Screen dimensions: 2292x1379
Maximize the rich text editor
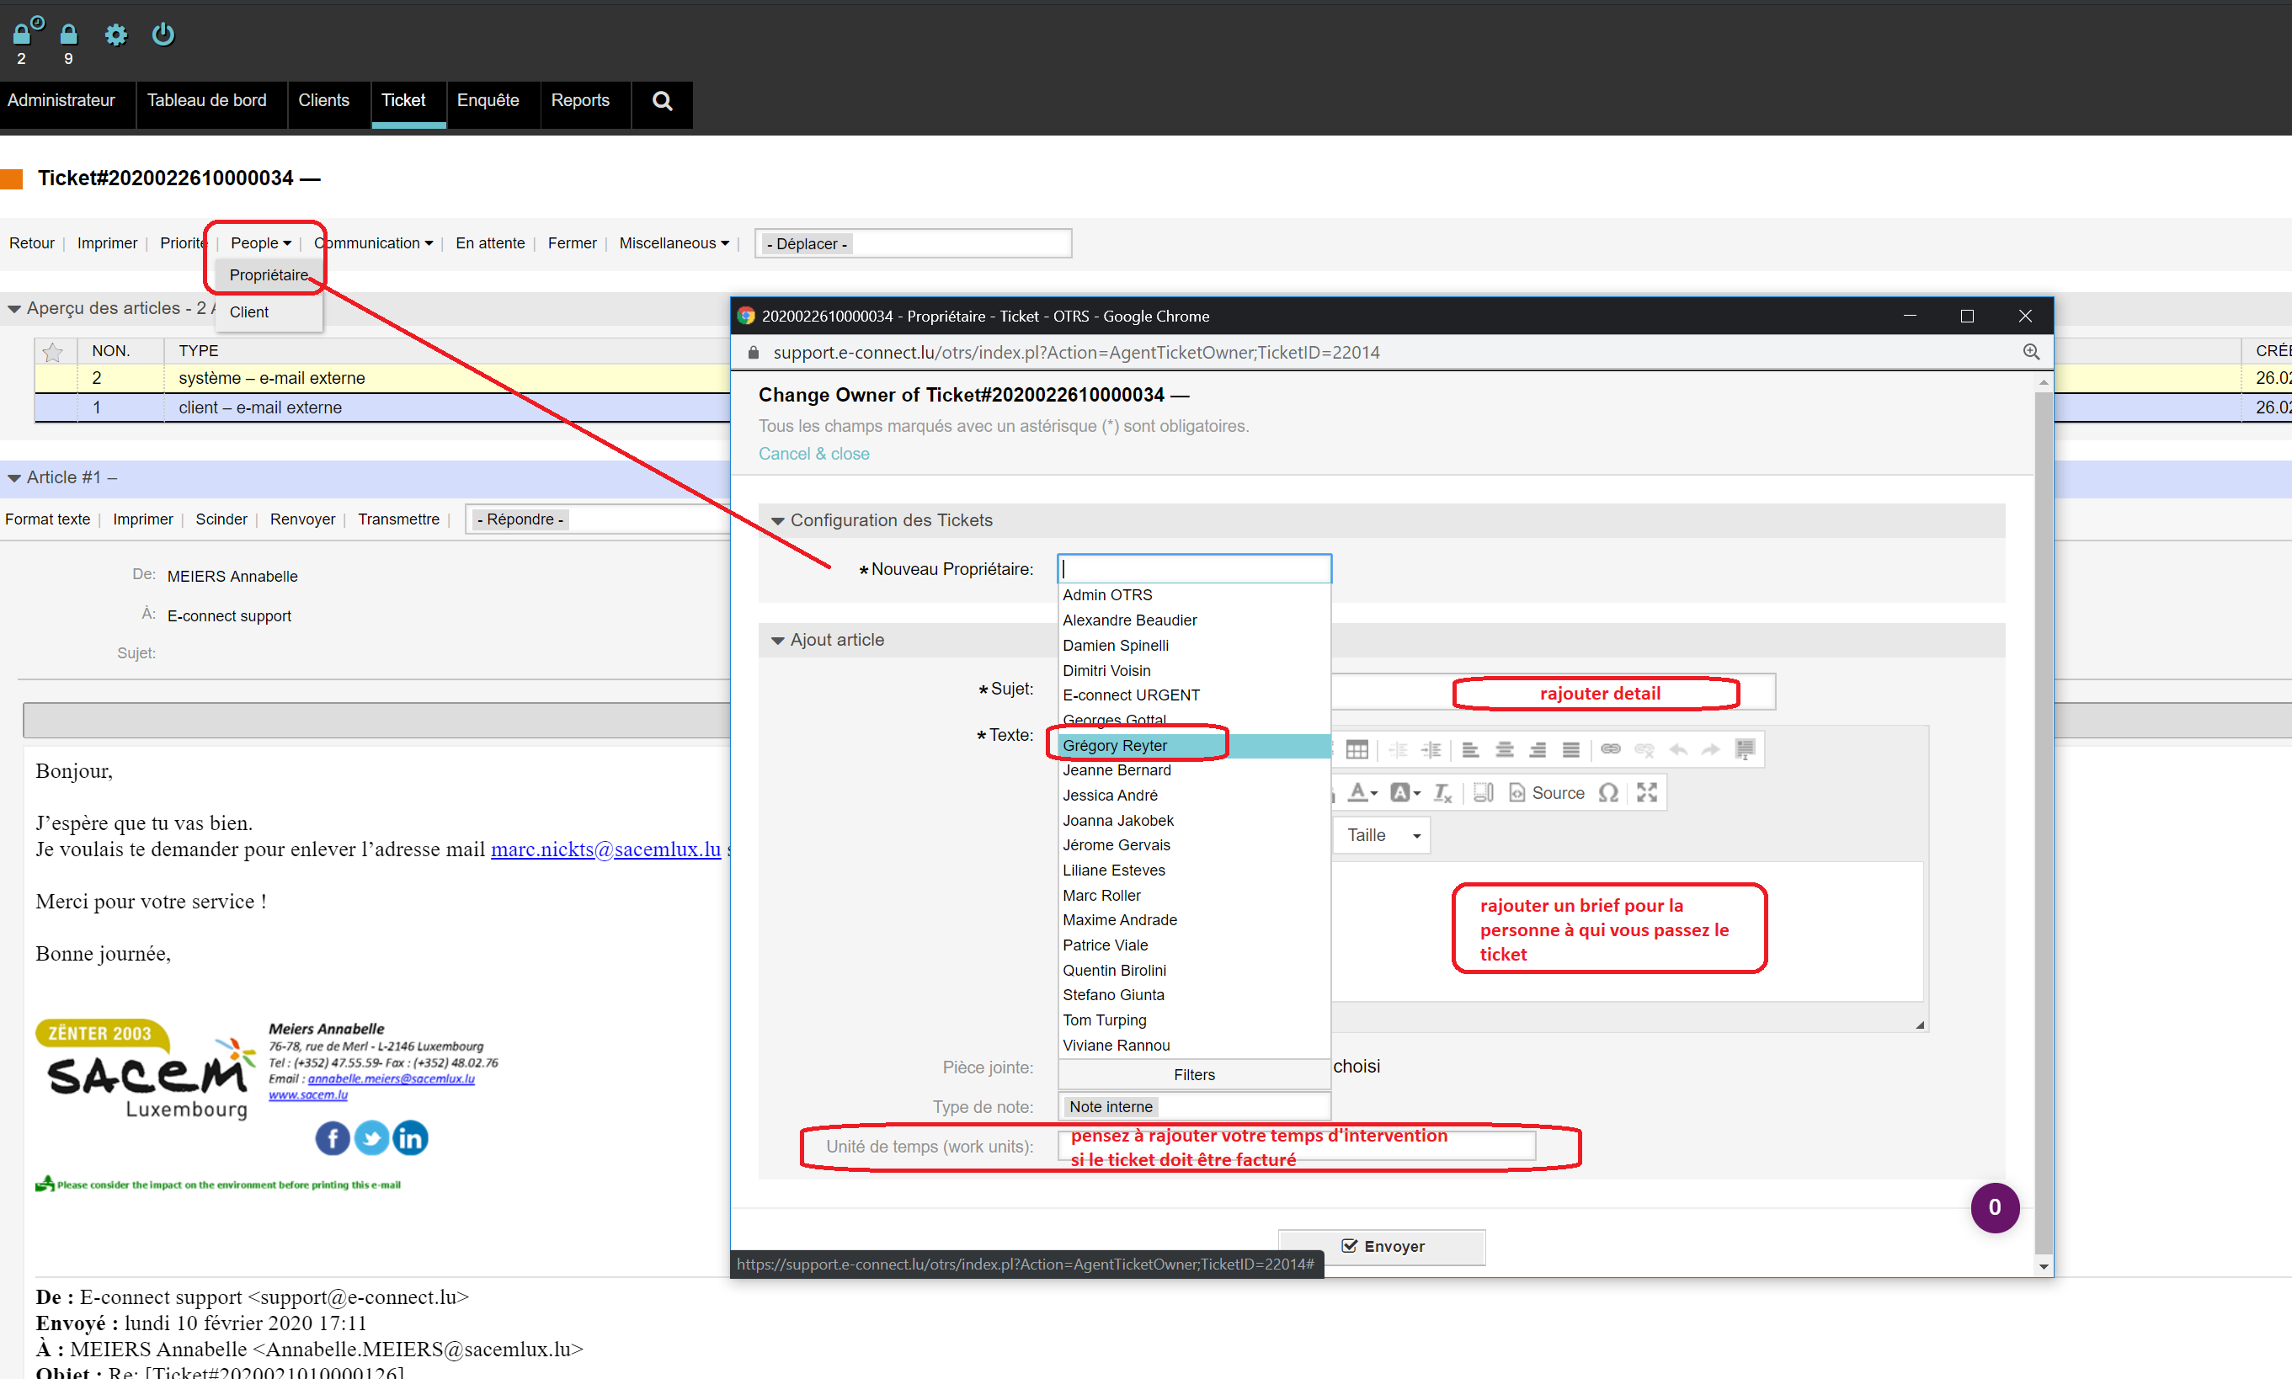1647,793
